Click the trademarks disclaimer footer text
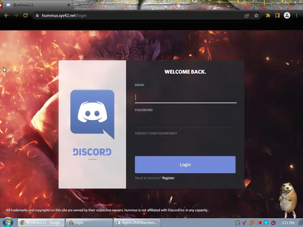The height and width of the screenshot is (227, 303). pos(107,210)
